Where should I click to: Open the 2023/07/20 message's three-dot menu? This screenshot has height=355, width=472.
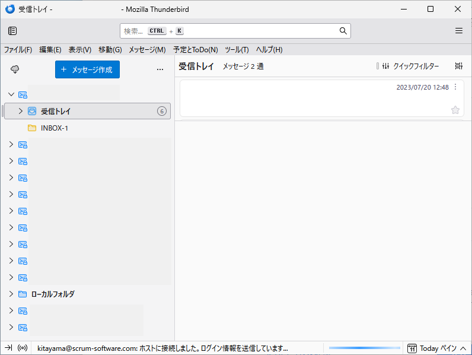[x=455, y=87]
